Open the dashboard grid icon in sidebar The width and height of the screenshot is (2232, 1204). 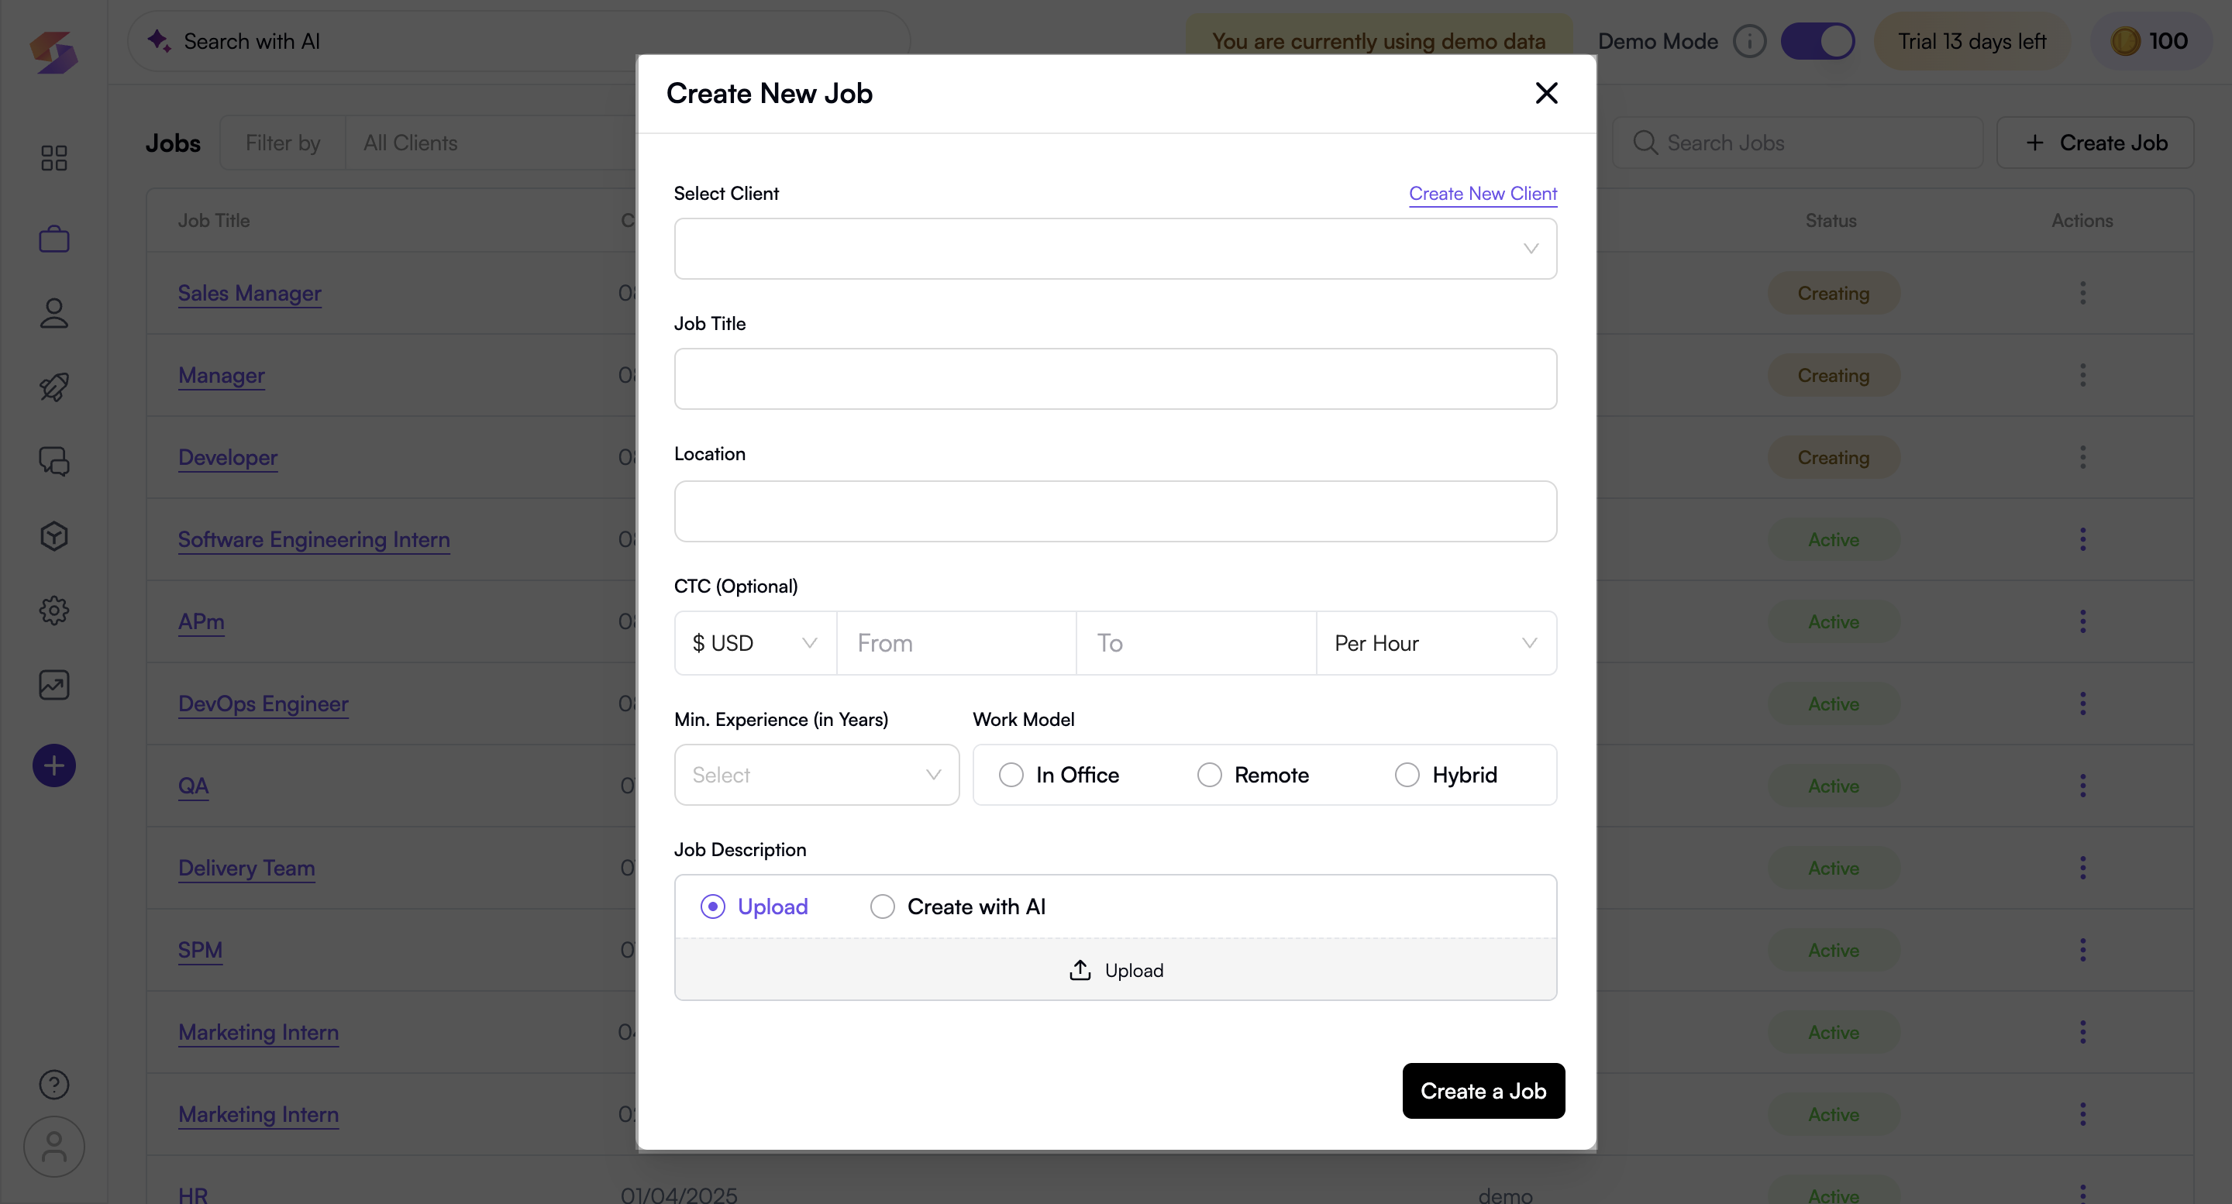53,157
